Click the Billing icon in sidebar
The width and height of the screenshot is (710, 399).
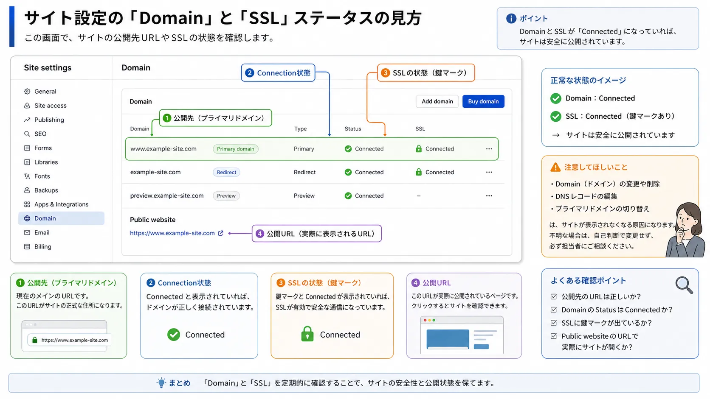point(27,247)
